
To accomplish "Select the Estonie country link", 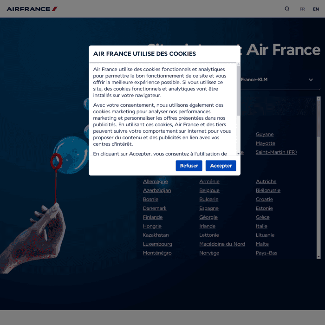I will coord(264,208).
